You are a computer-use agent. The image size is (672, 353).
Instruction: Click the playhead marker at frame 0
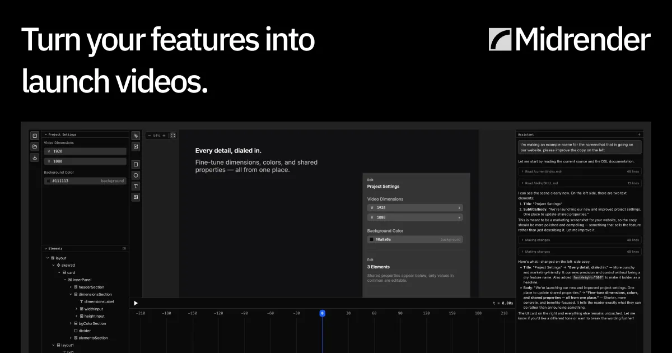(322, 314)
